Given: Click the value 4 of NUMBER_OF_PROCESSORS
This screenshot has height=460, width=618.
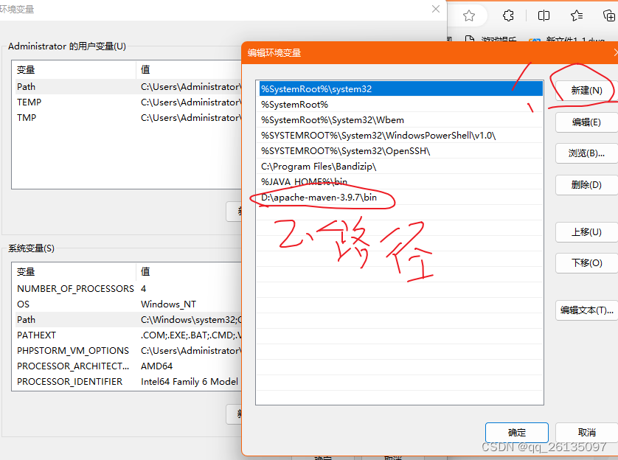Looking at the screenshot, I should click(144, 289).
